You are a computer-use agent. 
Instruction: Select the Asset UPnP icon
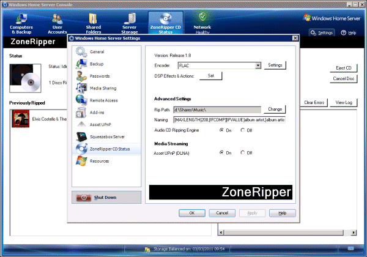tap(81, 124)
